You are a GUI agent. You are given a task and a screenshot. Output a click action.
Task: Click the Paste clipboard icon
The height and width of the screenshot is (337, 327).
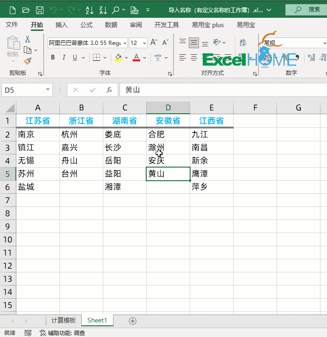pyautogui.click(x=13, y=43)
